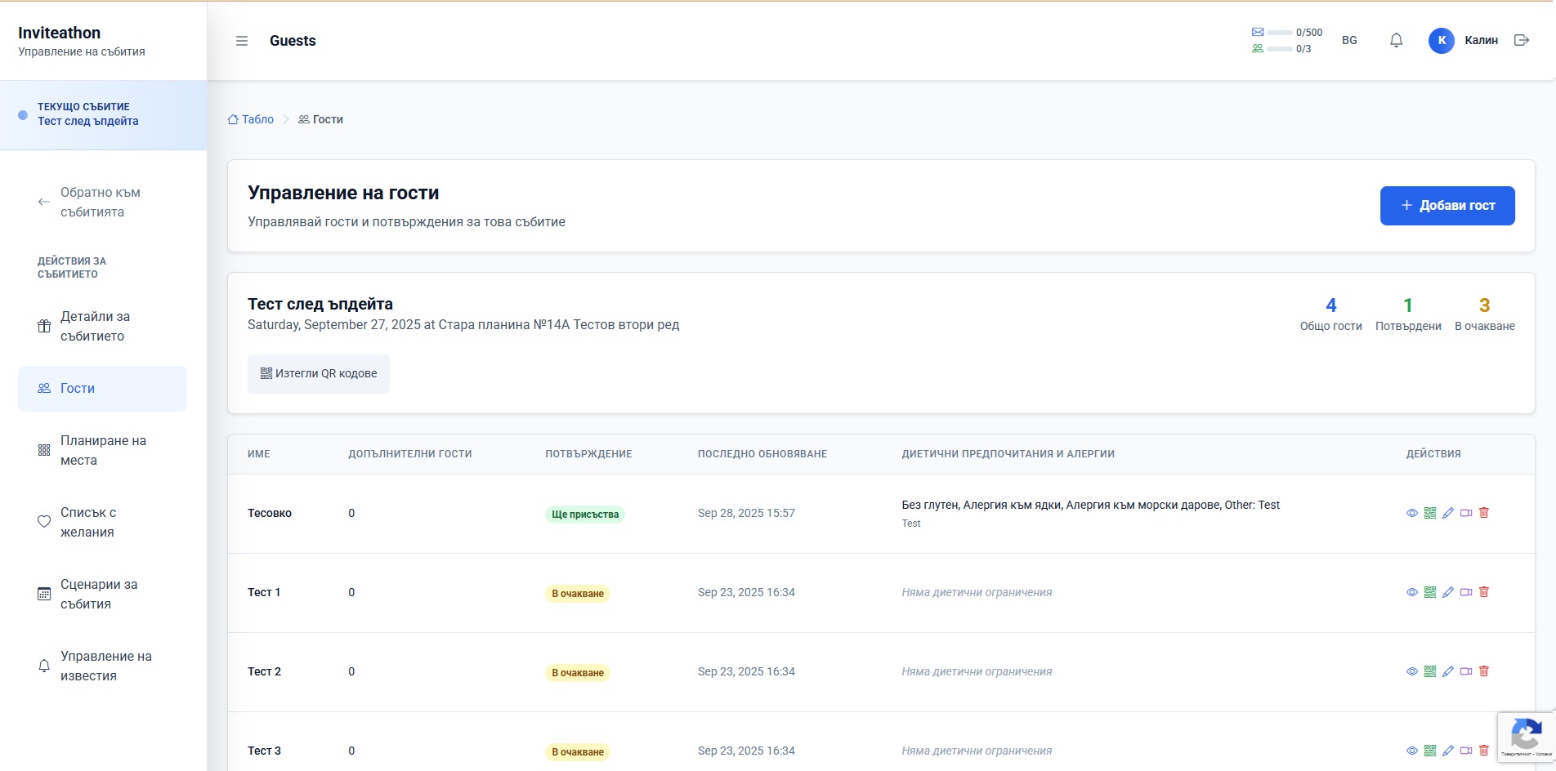The height and width of the screenshot is (771, 1556).
Task: Click the Добави гост button
Action: click(x=1446, y=205)
